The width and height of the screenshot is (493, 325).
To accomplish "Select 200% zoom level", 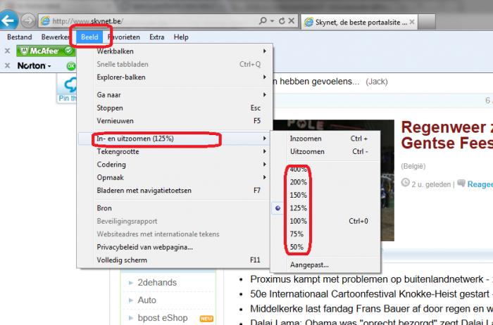I will tap(325, 182).
